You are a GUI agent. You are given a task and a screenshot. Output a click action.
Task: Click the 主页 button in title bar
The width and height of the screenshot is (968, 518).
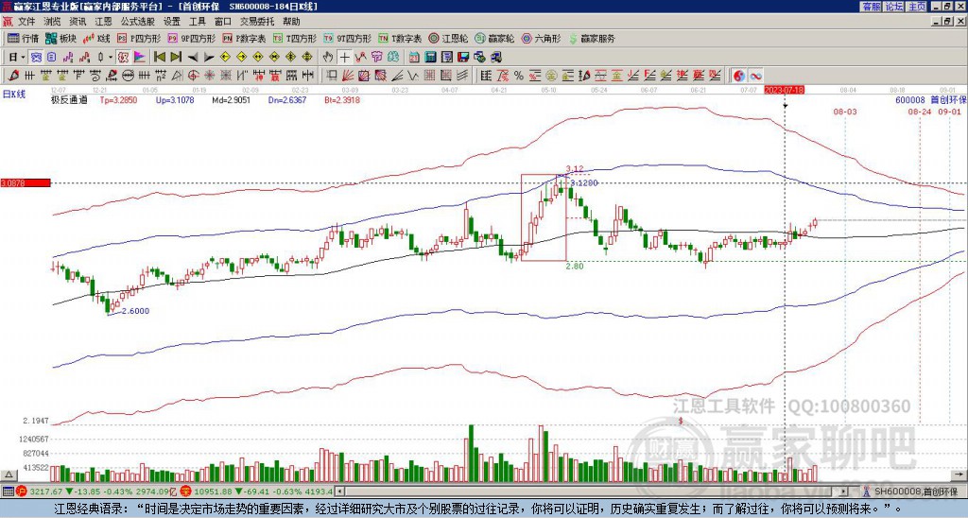click(916, 7)
